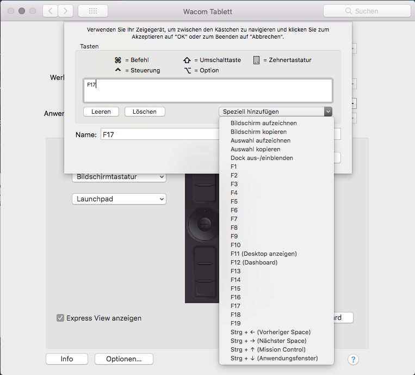Select F12 (Dashboard) entry
Image resolution: width=415 pixels, height=375 pixels.
[x=277, y=263]
